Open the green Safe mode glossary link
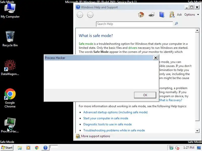The height and width of the screenshot is (151, 202). pyautogui.click(x=86, y=44)
